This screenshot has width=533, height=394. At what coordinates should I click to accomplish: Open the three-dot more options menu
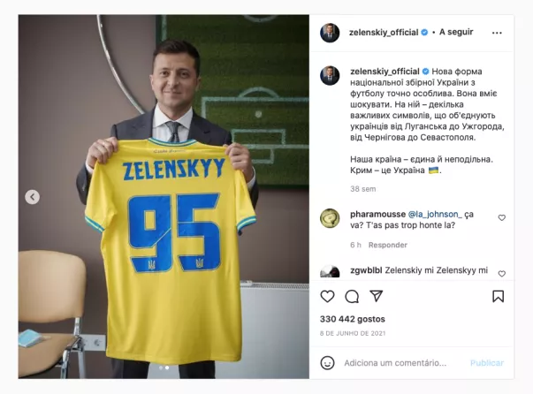(497, 33)
